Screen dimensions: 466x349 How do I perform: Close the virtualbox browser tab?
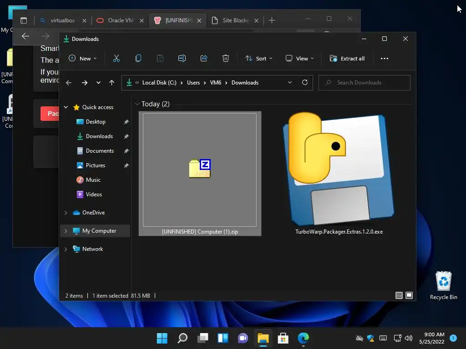[x=84, y=20]
